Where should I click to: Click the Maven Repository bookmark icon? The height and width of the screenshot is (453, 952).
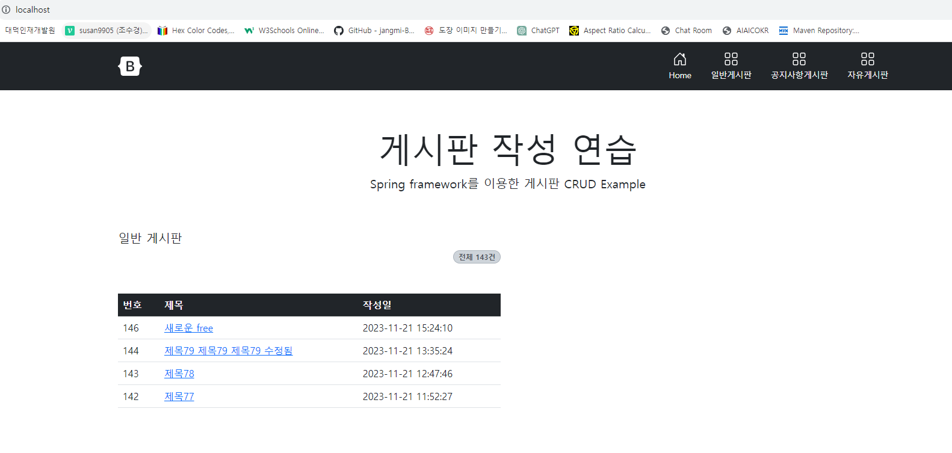(x=784, y=31)
